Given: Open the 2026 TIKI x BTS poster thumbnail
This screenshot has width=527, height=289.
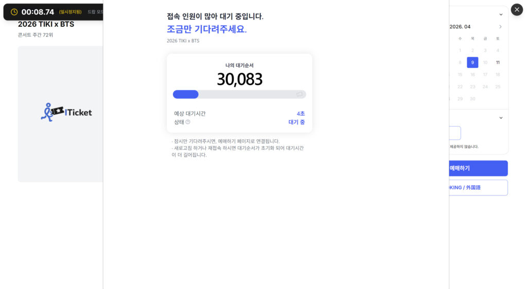Looking at the screenshot, I should (61, 114).
